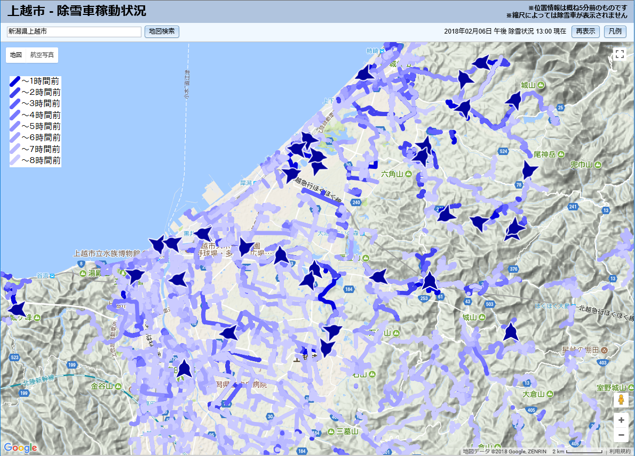Screen dimensions: 635x456
Task: Toggle fullscreen map view
Action: click(x=619, y=54)
